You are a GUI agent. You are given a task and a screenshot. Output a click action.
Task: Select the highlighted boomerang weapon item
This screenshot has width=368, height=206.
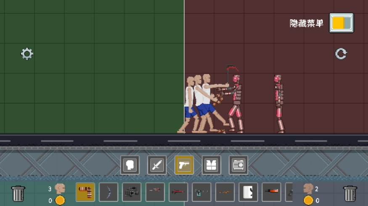click(x=85, y=192)
